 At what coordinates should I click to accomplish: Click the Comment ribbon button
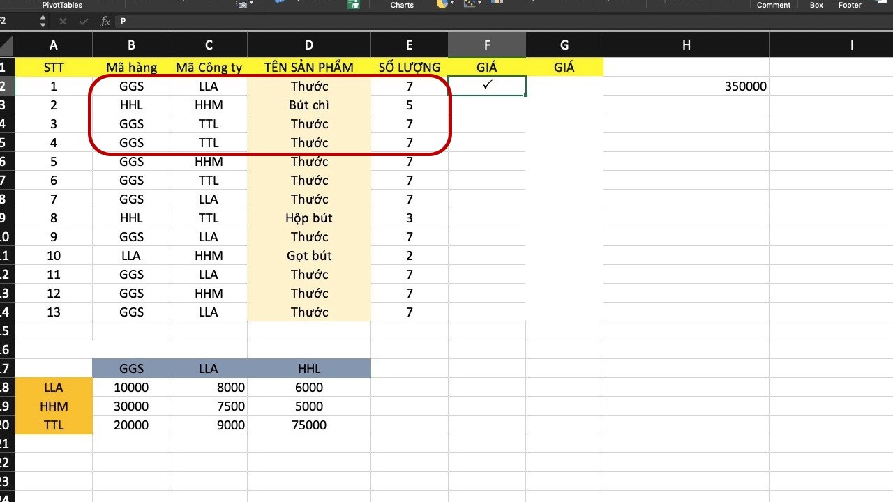coord(774,5)
